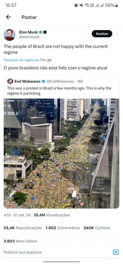The height and width of the screenshot is (264, 123).
Task: Open the three-dot post options menu
Action: 117,34
